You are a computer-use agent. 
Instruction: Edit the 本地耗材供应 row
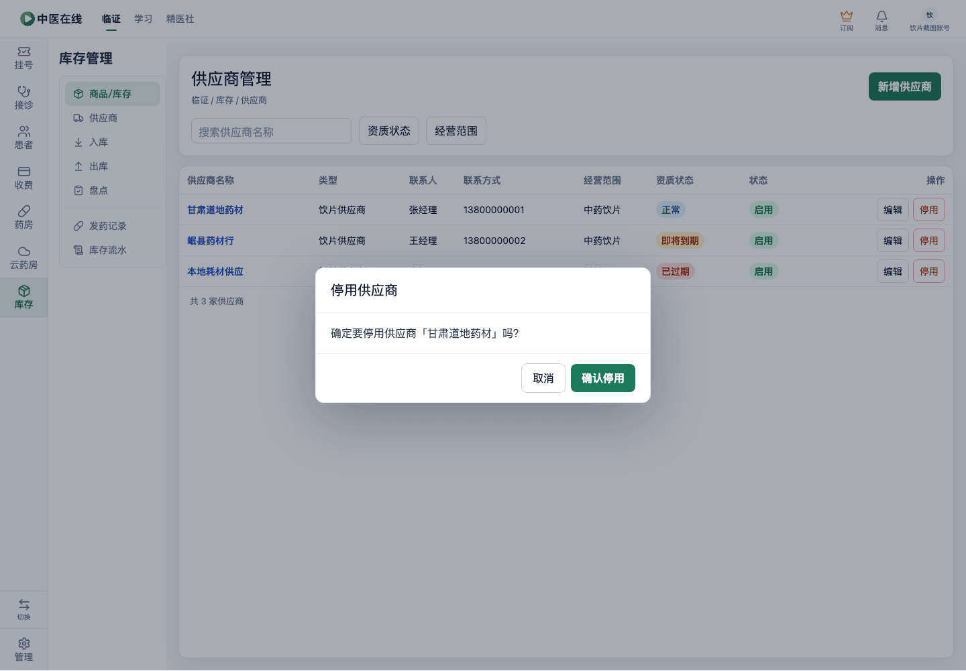pos(893,271)
